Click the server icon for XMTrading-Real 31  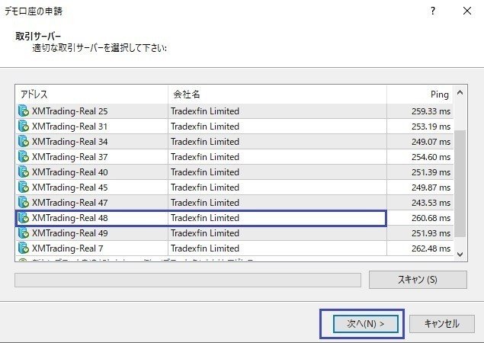pos(24,126)
